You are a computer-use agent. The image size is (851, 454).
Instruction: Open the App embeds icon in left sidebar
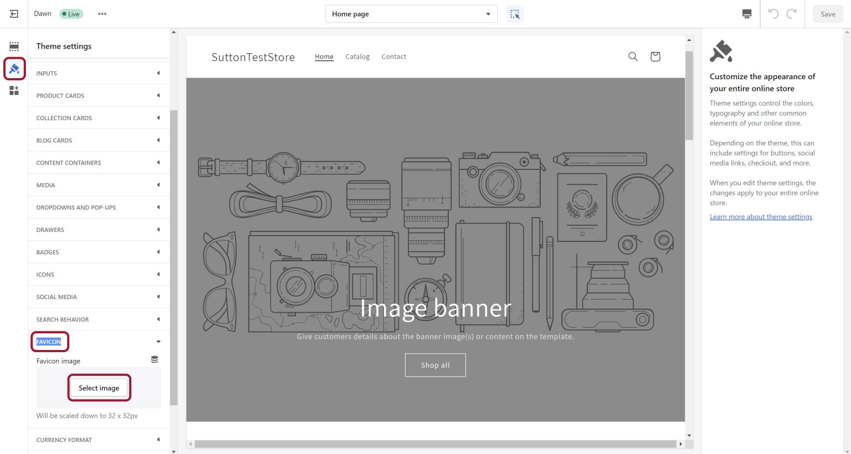pyautogui.click(x=14, y=90)
